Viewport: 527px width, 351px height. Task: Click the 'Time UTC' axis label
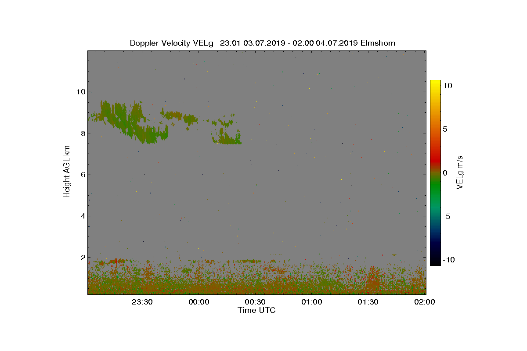point(256,310)
